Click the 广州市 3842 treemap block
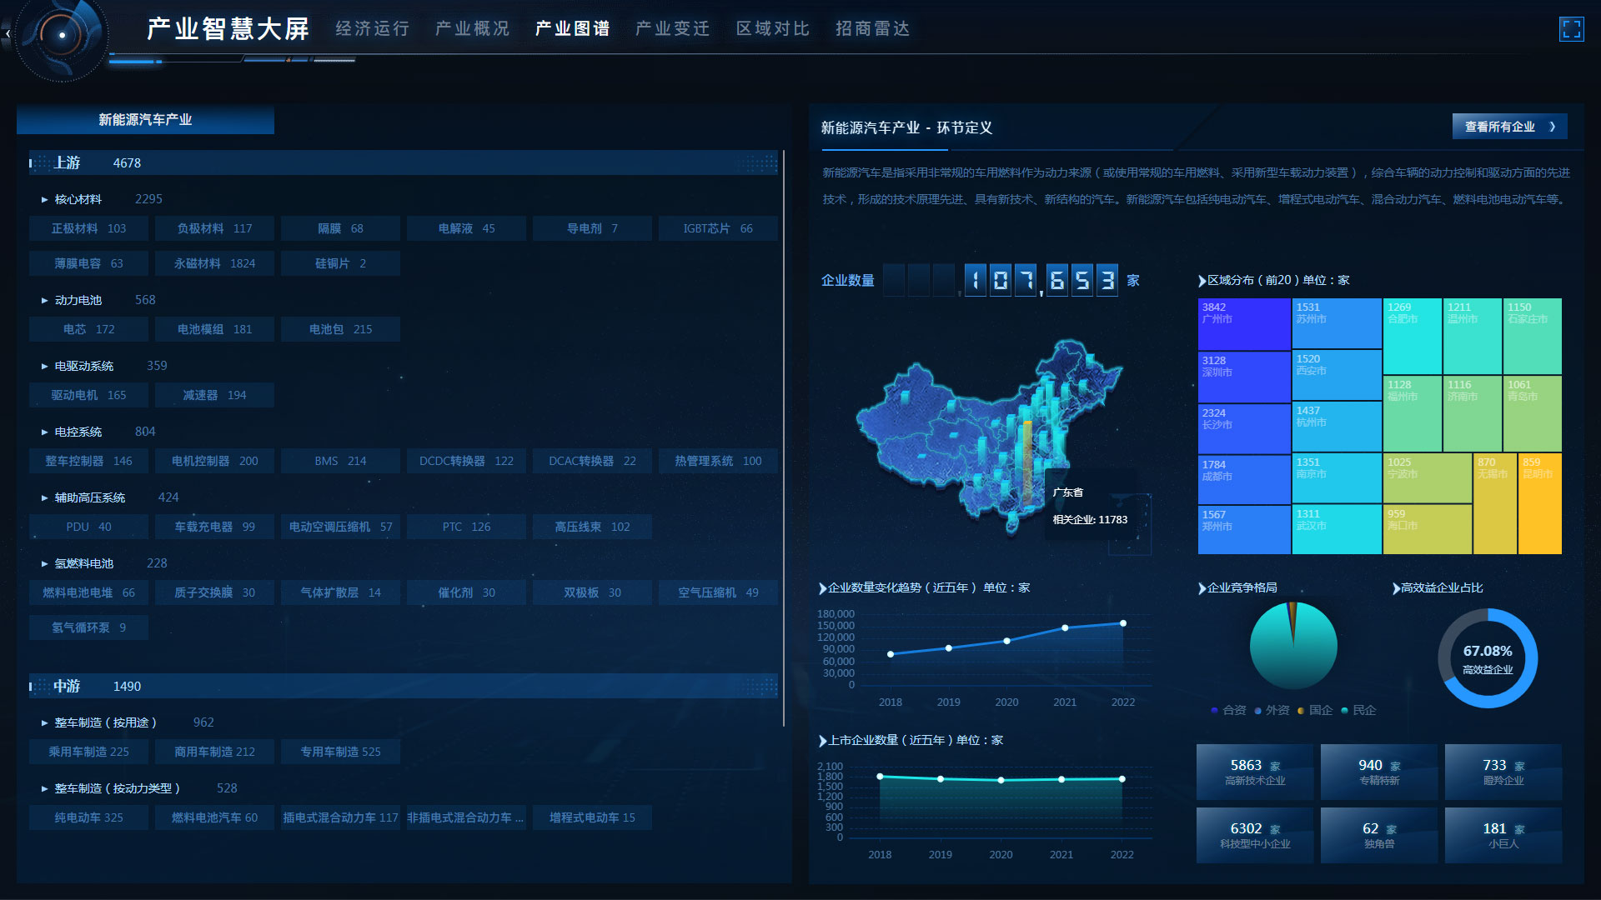The height and width of the screenshot is (900, 1601). pos(1243,323)
